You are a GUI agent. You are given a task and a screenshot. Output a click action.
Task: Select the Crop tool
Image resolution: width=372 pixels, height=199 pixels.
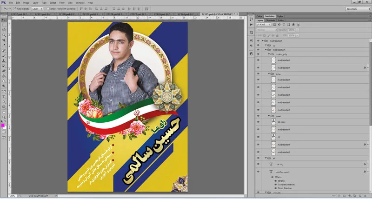[x=4, y=40]
